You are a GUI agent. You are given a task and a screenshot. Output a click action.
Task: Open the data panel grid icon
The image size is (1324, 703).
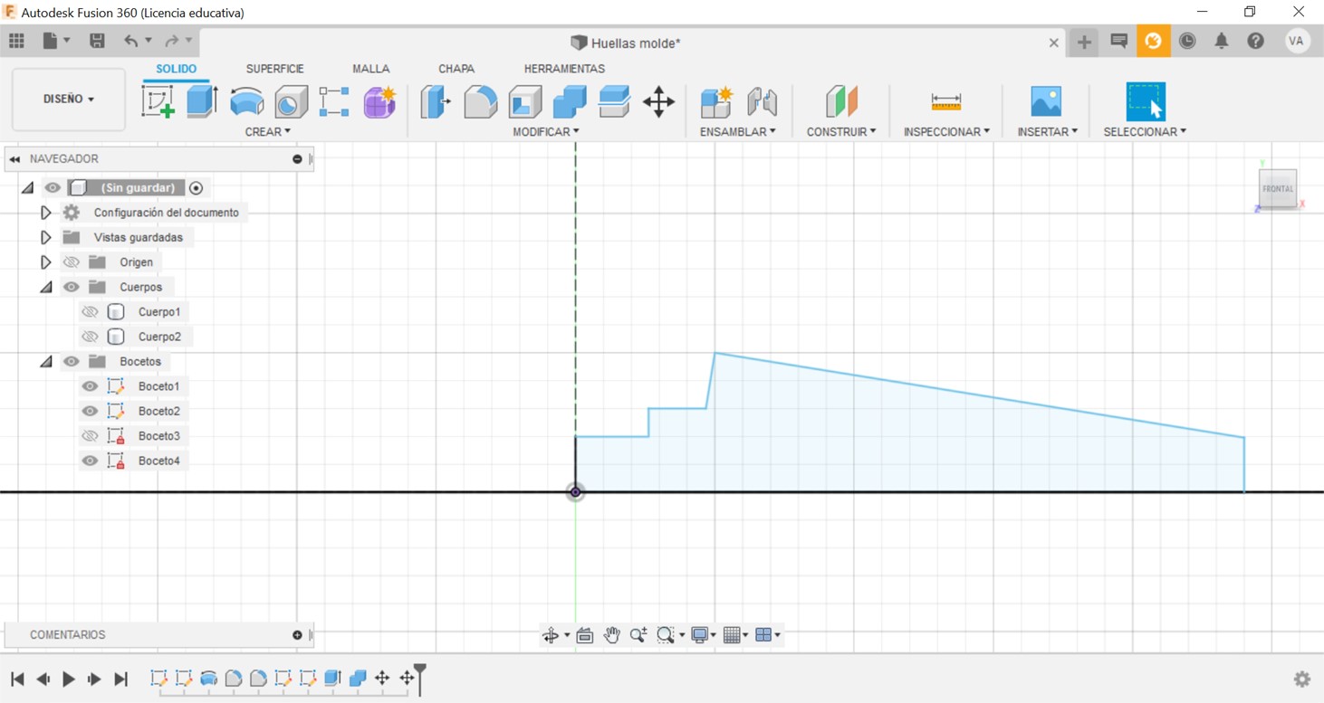coord(16,41)
